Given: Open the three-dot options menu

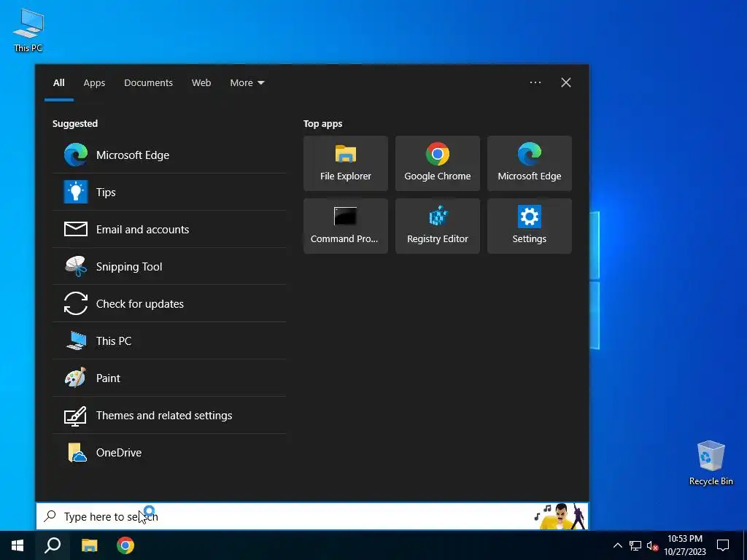Looking at the screenshot, I should point(535,82).
